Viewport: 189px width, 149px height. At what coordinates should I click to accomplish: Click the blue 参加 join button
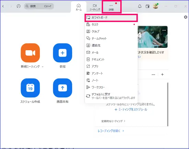tap(63, 53)
